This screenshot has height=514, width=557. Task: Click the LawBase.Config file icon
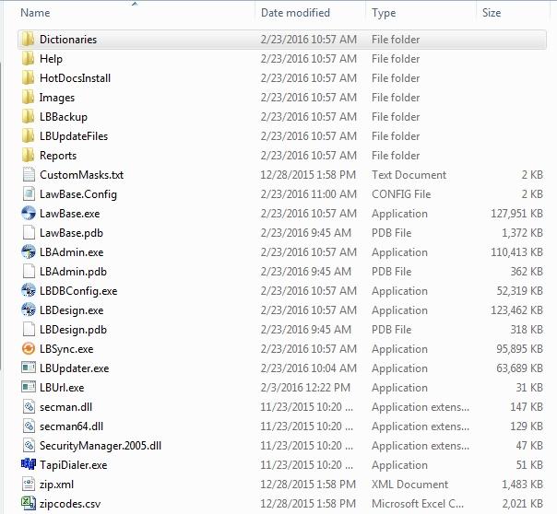tap(29, 194)
